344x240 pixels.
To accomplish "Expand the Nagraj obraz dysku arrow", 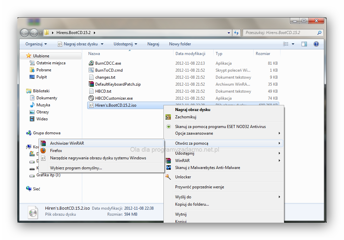I will pyautogui.click(x=102, y=44).
